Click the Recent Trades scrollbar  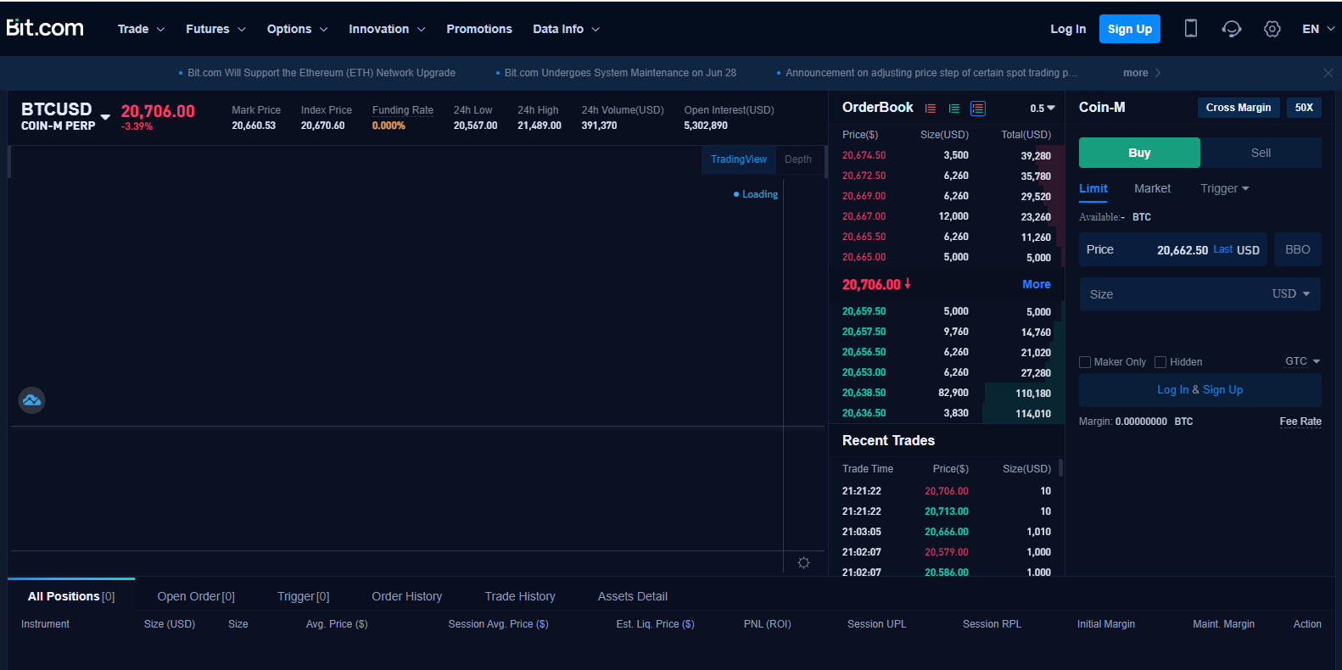1061,468
